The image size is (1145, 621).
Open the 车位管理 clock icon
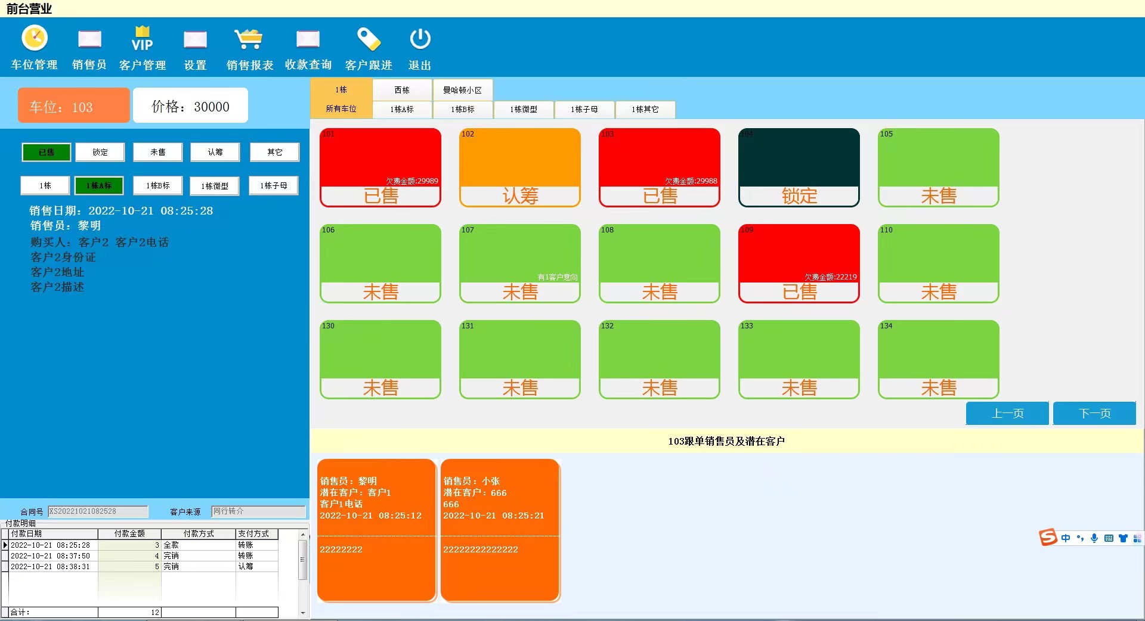pyautogui.click(x=35, y=39)
